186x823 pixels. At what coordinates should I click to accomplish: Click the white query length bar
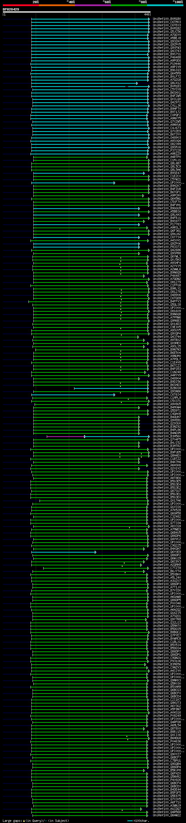tap(76, 12)
